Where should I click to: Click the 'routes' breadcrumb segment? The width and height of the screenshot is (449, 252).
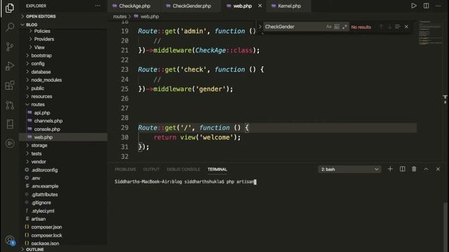pyautogui.click(x=120, y=17)
